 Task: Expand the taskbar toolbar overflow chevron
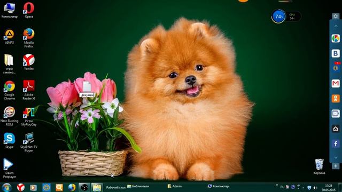pos(277,185)
